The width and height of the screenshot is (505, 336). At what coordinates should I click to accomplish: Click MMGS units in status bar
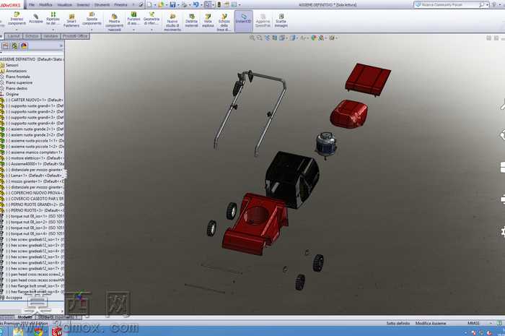click(x=473, y=323)
